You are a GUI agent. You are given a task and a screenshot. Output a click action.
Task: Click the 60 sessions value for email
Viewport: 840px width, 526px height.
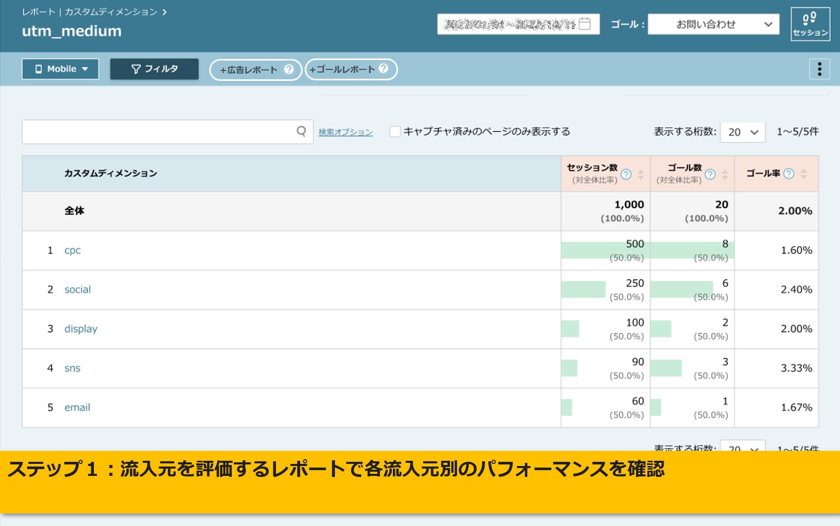[x=638, y=401]
